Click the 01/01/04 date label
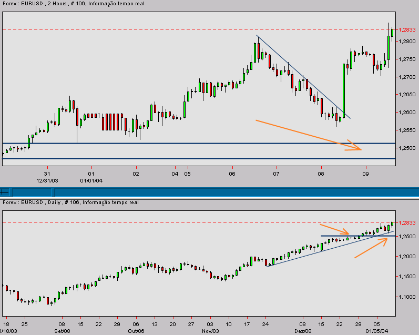 91,181
